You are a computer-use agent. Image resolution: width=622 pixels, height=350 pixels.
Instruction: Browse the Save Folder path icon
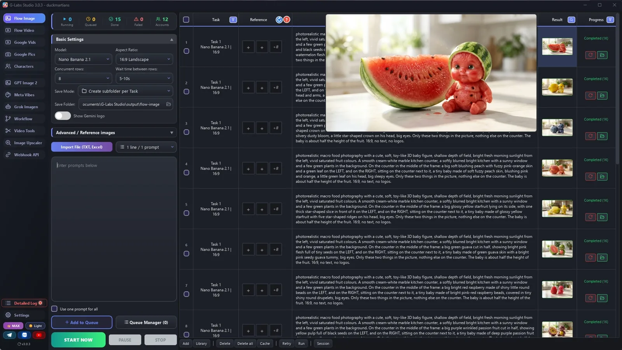tap(168, 104)
